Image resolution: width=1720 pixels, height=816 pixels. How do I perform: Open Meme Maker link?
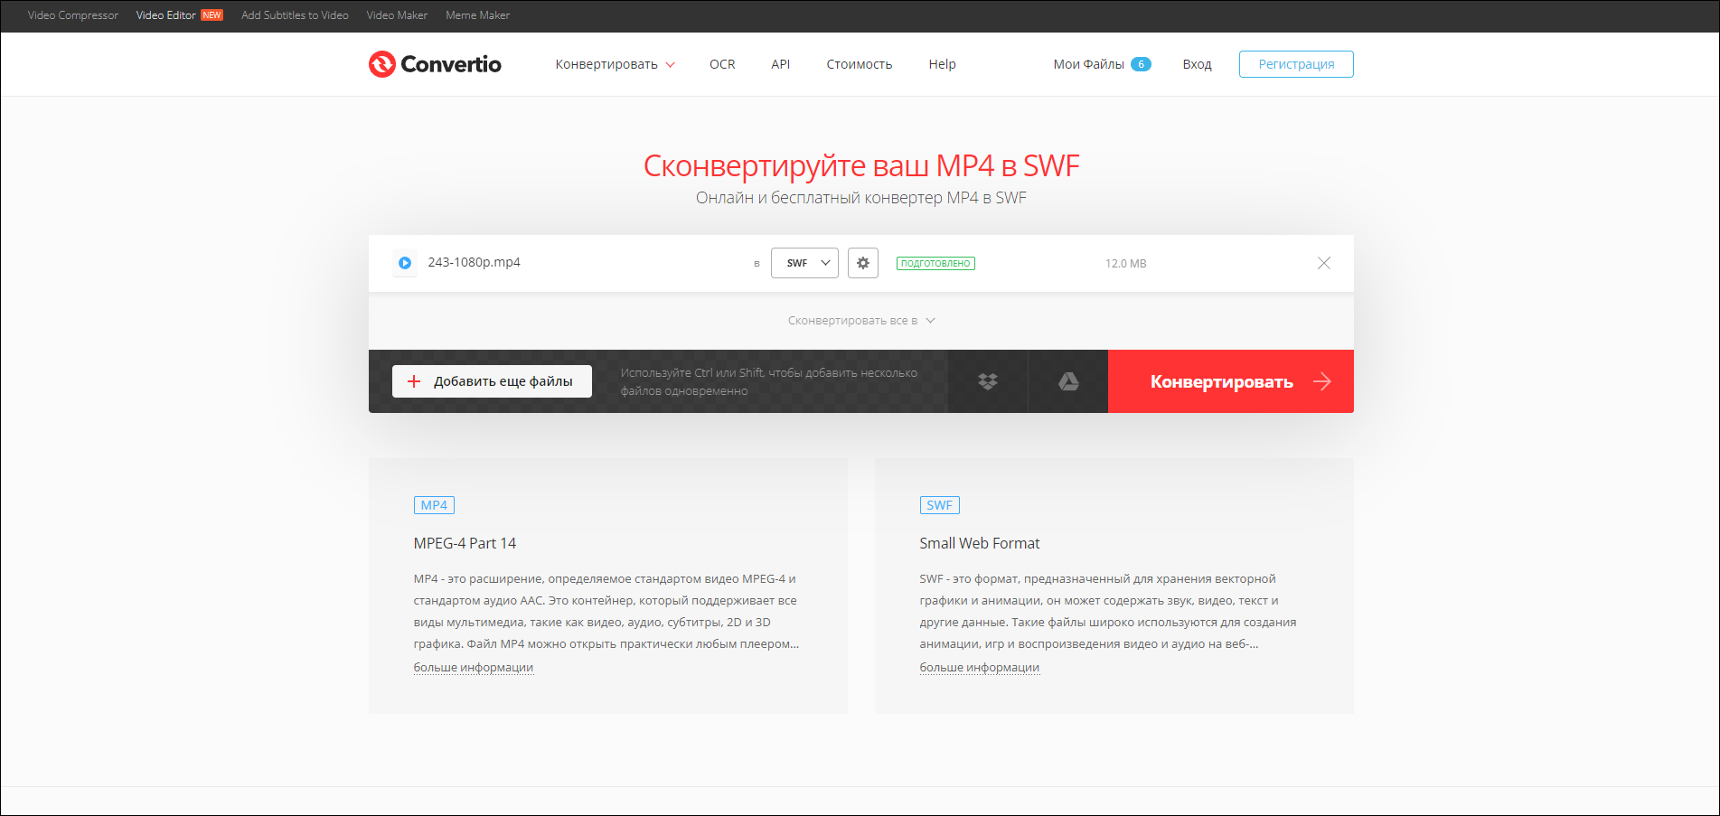tap(477, 15)
